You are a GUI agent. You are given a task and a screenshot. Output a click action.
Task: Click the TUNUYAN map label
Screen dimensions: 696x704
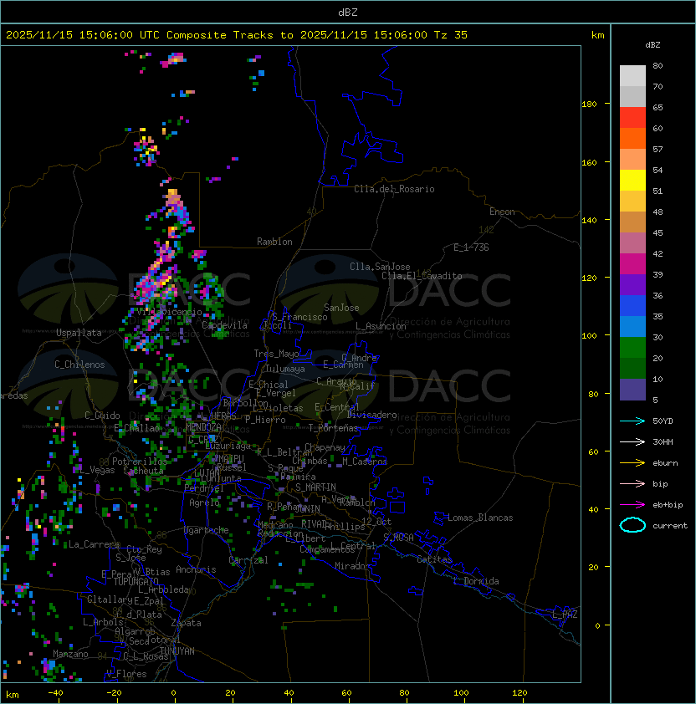coord(177,650)
